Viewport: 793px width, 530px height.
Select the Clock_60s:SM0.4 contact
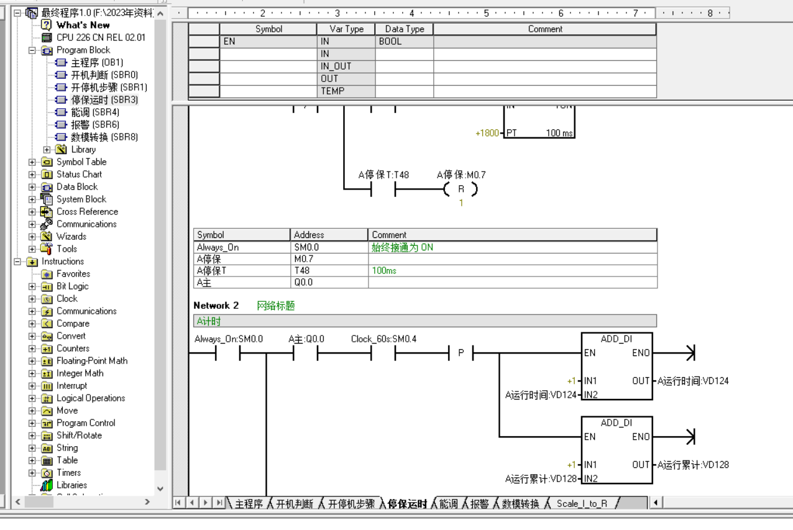point(383,354)
